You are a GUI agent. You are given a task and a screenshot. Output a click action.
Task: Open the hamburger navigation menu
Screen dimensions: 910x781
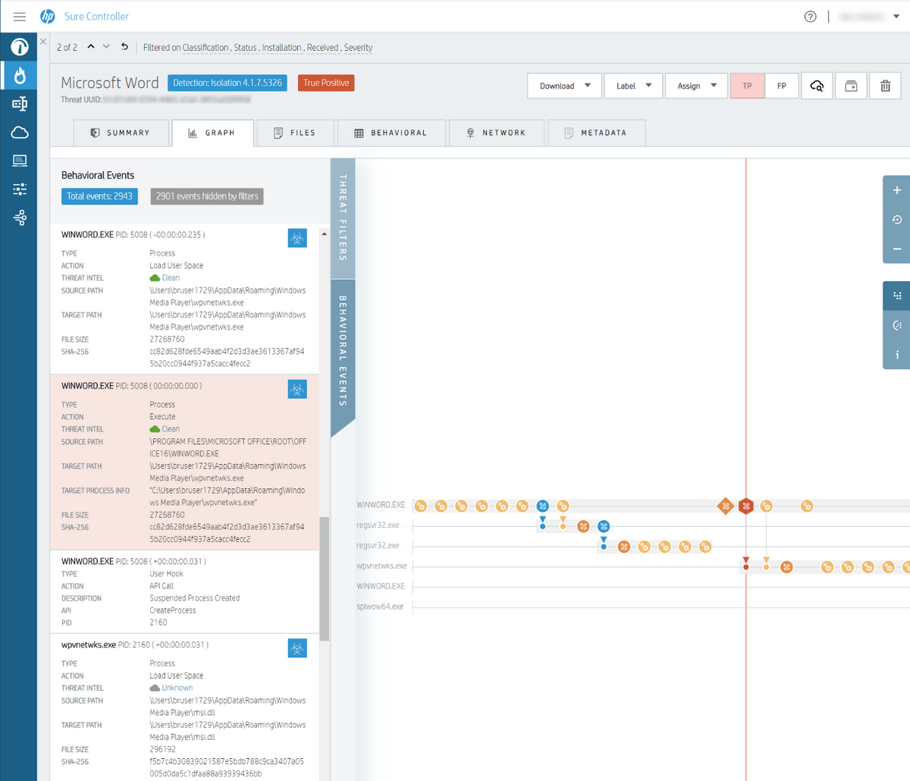(20, 17)
